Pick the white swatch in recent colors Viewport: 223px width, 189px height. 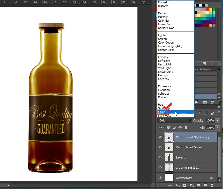pyautogui.click(x=200, y=5)
